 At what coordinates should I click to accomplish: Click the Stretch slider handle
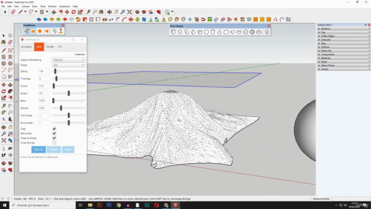pyautogui.click(x=69, y=93)
